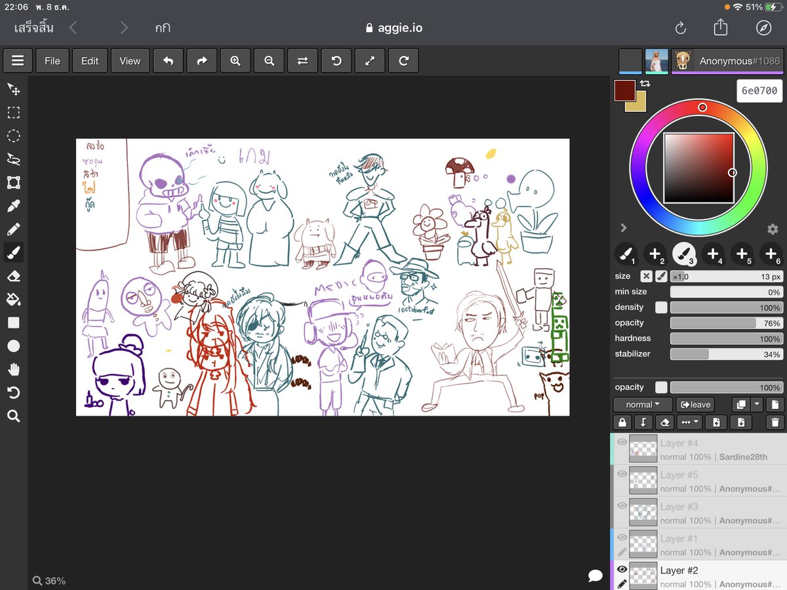Click the merge layer down button
The height and width of the screenshot is (590, 787).
(x=643, y=423)
